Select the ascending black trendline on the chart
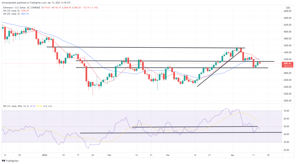This screenshot has height=164, width=296. 219,69
